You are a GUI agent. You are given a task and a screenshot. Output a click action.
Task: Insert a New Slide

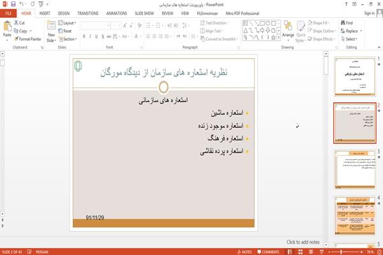click(51, 31)
